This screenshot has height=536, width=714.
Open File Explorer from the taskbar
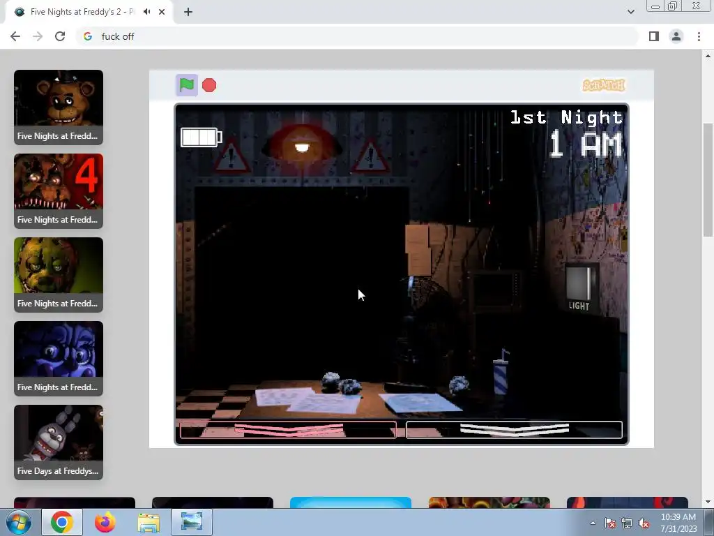coord(149,522)
